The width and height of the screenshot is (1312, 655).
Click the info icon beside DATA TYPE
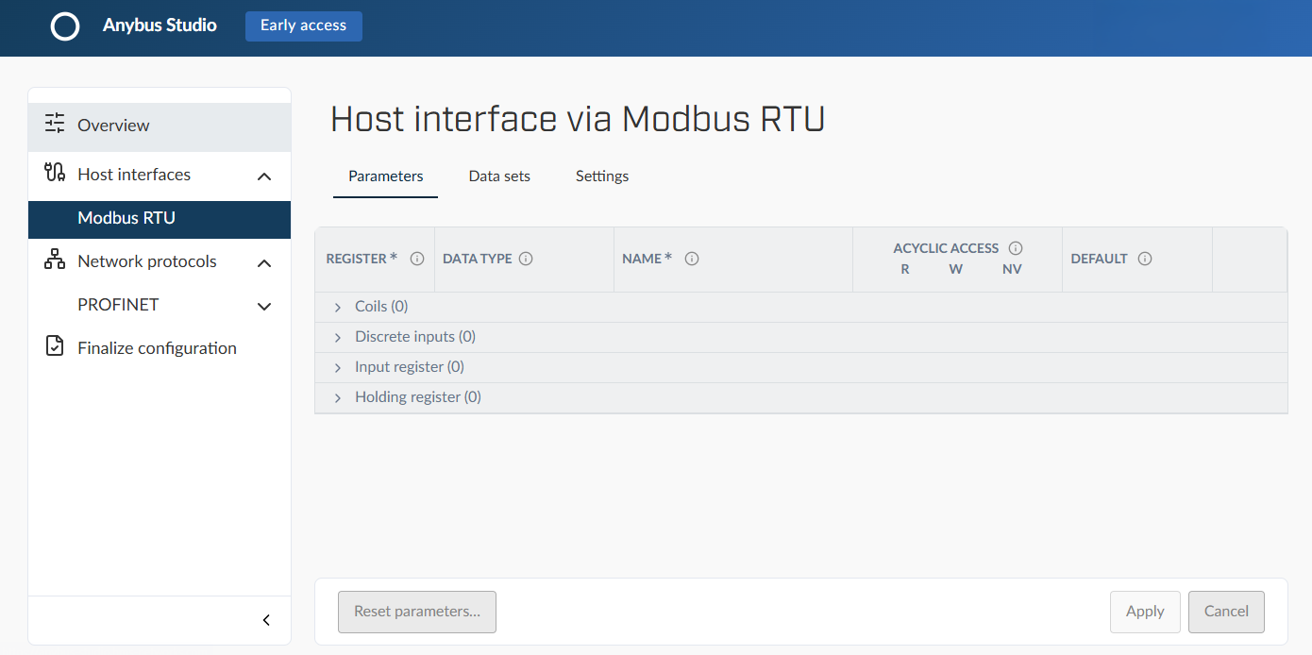[x=526, y=259]
